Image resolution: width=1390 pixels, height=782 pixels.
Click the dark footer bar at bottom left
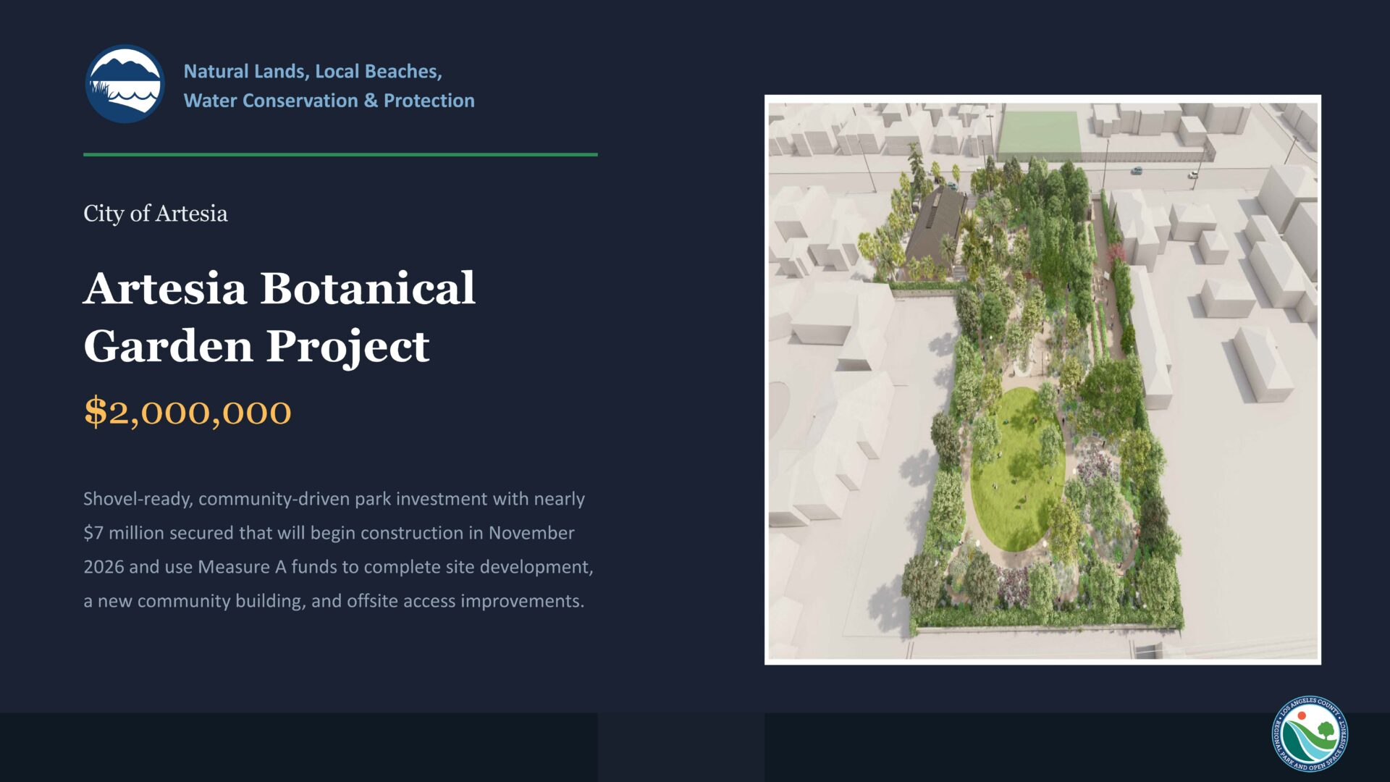click(298, 747)
